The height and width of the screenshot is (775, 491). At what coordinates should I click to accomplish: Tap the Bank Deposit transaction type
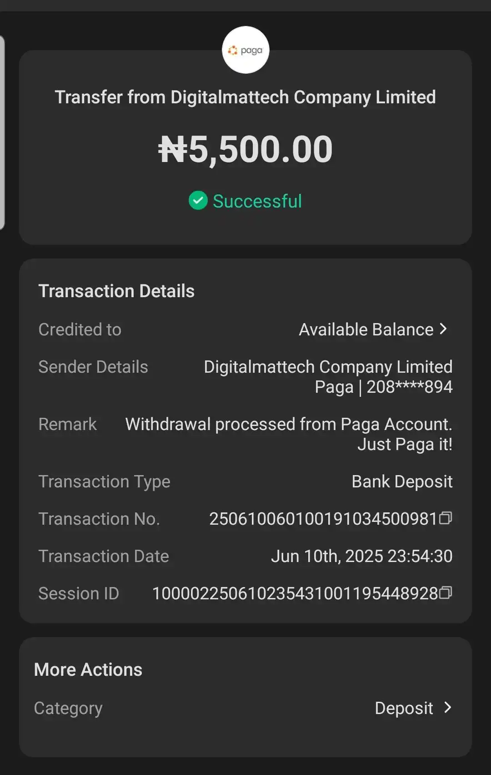[x=402, y=481]
